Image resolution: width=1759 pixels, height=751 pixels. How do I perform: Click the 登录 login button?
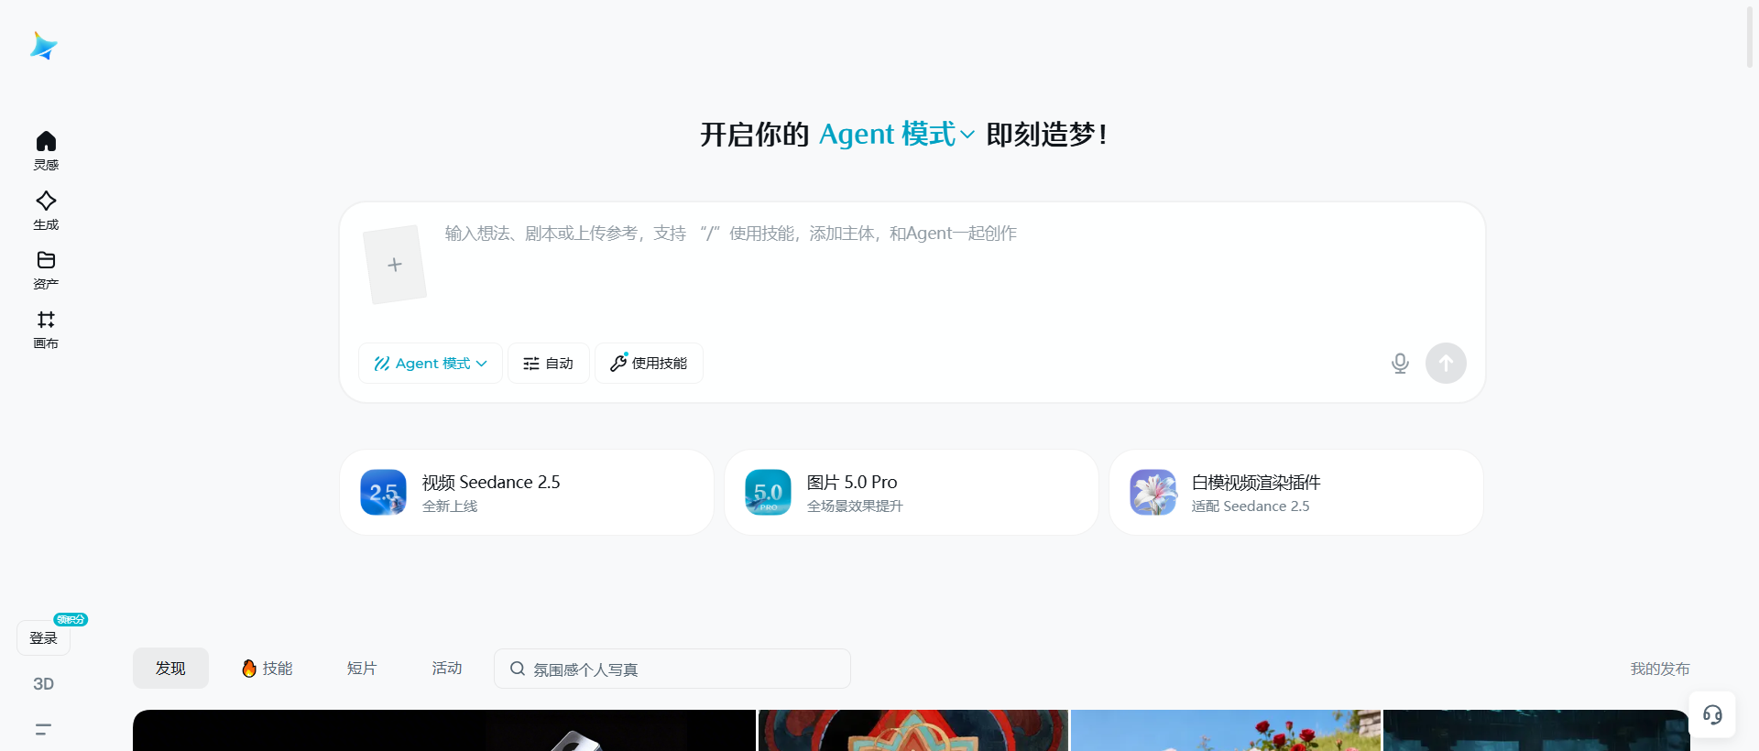coord(43,637)
